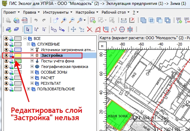This screenshot has height=131, width=190.
Task: Click blue swatch for Источники загрязнения
Action: (18, 50)
